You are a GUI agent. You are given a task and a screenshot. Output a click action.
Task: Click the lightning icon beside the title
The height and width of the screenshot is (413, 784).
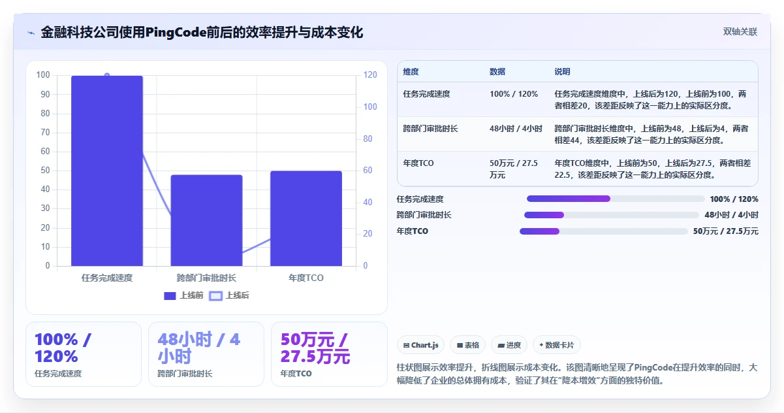click(x=31, y=33)
